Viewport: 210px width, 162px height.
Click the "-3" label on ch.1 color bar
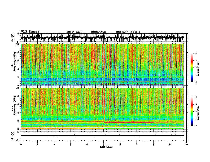pos(196,53)
